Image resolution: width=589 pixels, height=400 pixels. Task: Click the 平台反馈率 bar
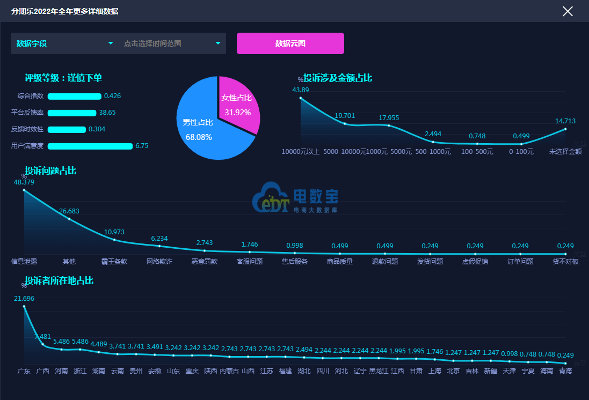[71, 113]
